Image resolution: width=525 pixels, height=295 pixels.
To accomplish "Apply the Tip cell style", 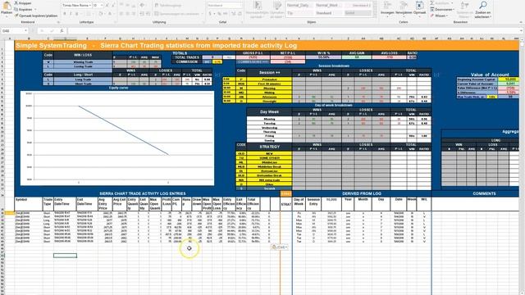I will click(x=299, y=13).
